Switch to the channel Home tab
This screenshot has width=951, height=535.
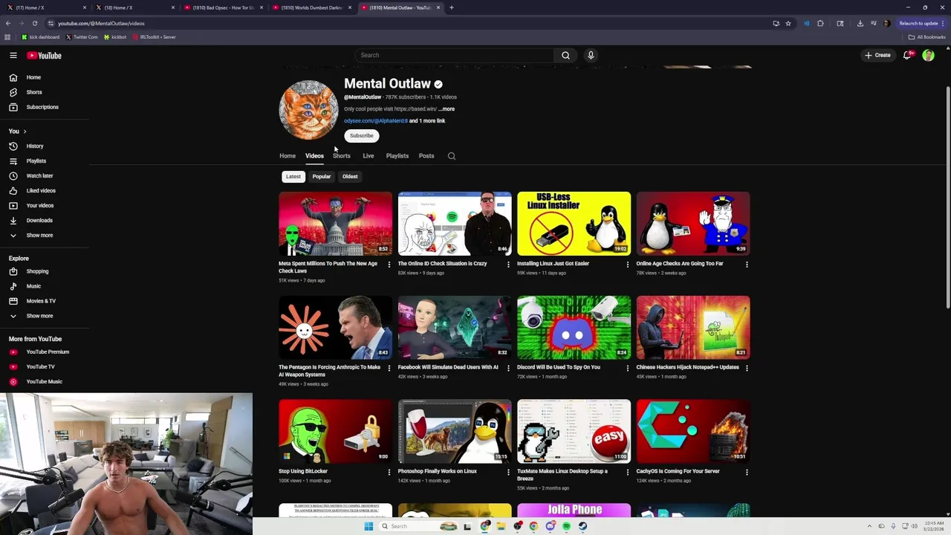[x=288, y=156]
